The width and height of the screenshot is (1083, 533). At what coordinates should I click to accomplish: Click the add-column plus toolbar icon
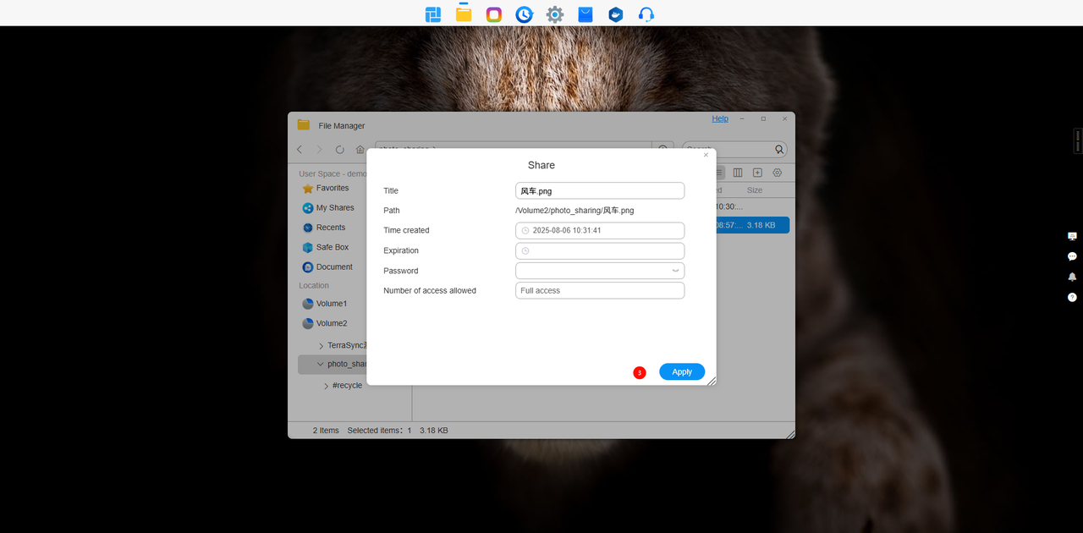click(x=758, y=173)
